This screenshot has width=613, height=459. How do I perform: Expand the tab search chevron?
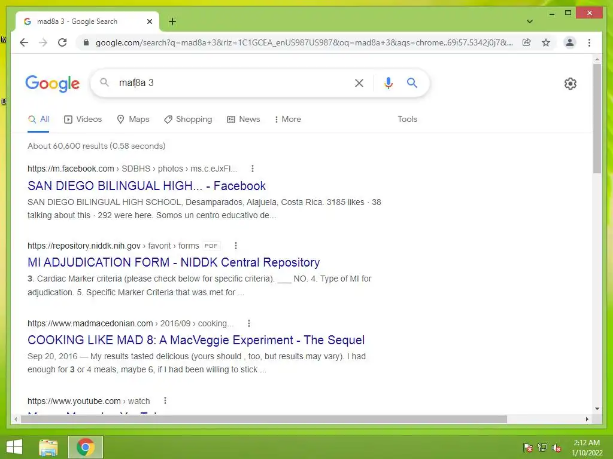coord(529,22)
